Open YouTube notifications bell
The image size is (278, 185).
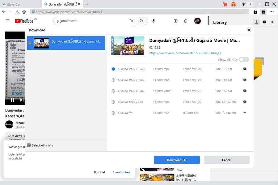(186, 21)
